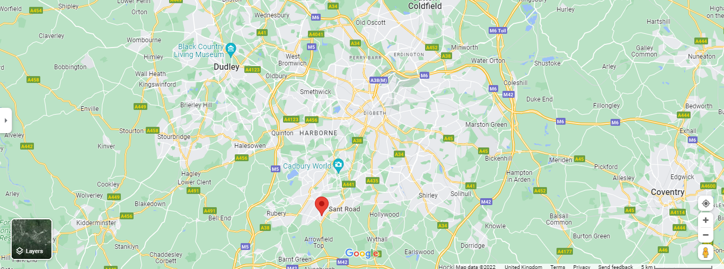724x269 pixels.
Task: Select the Black Country Living Museum icon
Action: click(x=231, y=51)
